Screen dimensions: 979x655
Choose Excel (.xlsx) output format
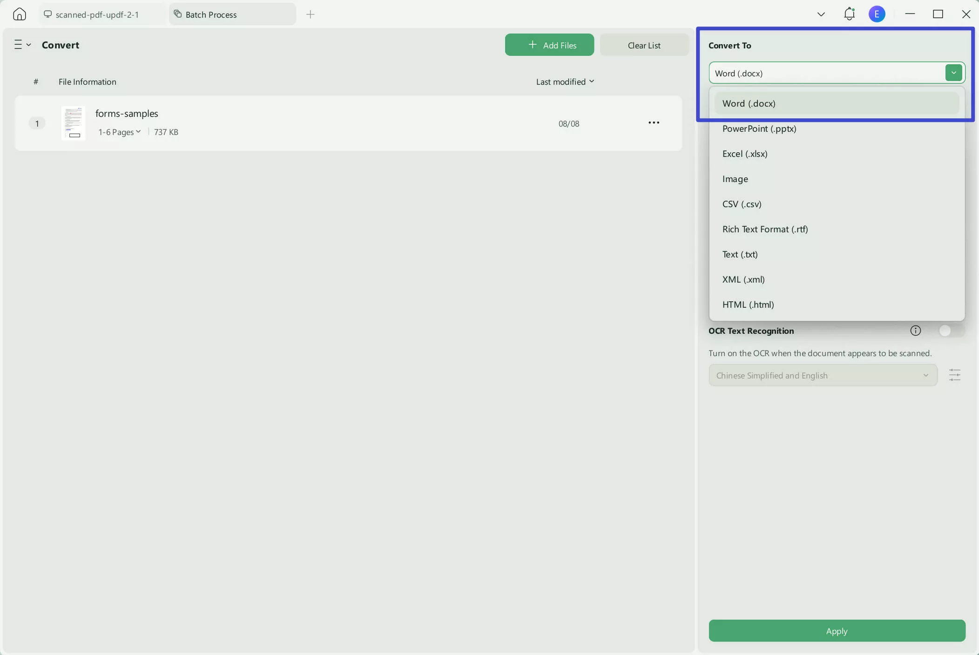(744, 154)
